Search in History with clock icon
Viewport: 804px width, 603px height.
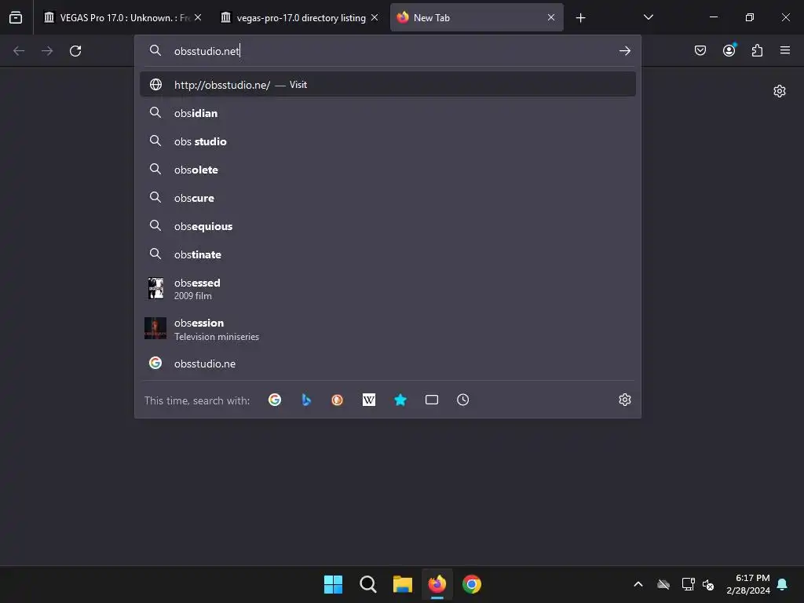click(x=463, y=400)
